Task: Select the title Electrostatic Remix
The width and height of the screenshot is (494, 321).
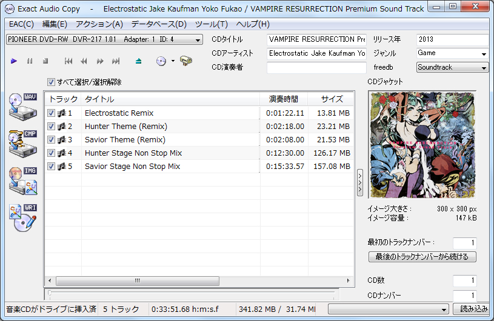Action: point(119,113)
